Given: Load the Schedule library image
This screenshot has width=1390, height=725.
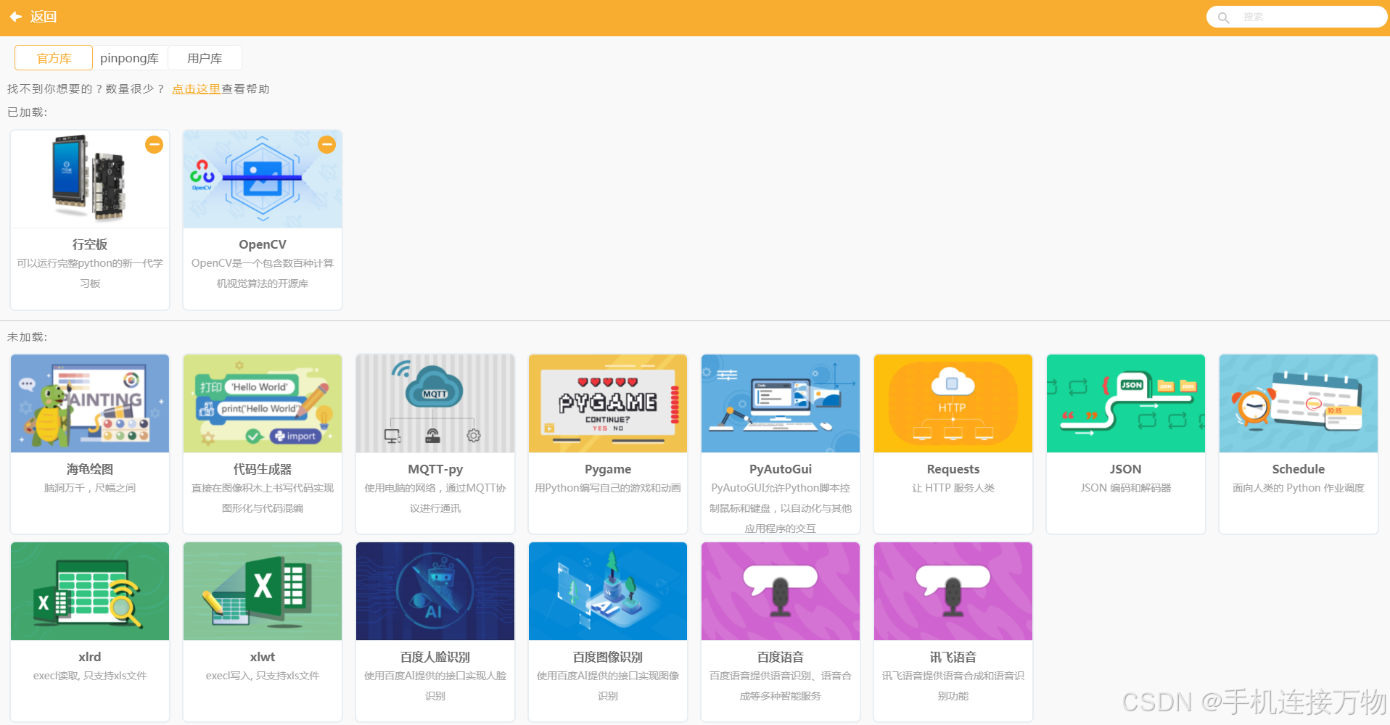Looking at the screenshot, I should pyautogui.click(x=1299, y=403).
